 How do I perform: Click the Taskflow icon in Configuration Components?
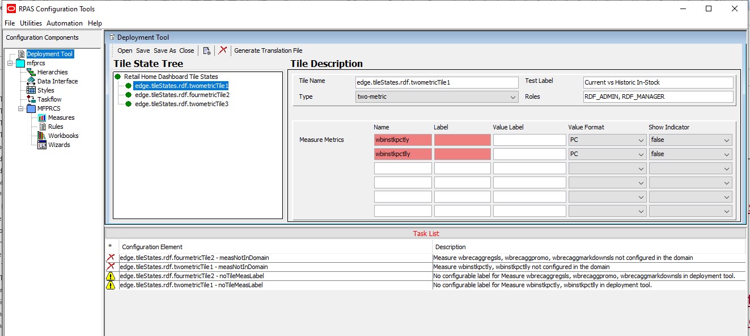tap(31, 99)
